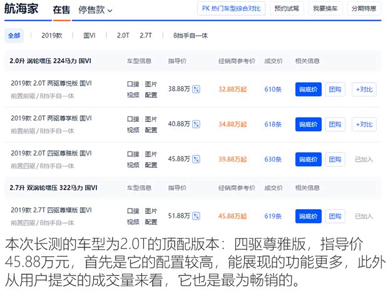Click dealer price 39.88万起
The image size is (388, 300).
(x=233, y=159)
